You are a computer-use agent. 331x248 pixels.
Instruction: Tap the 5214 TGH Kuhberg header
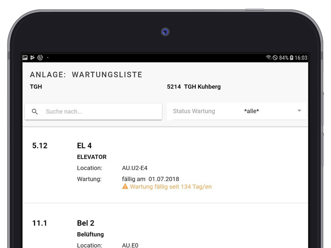pyautogui.click(x=194, y=87)
